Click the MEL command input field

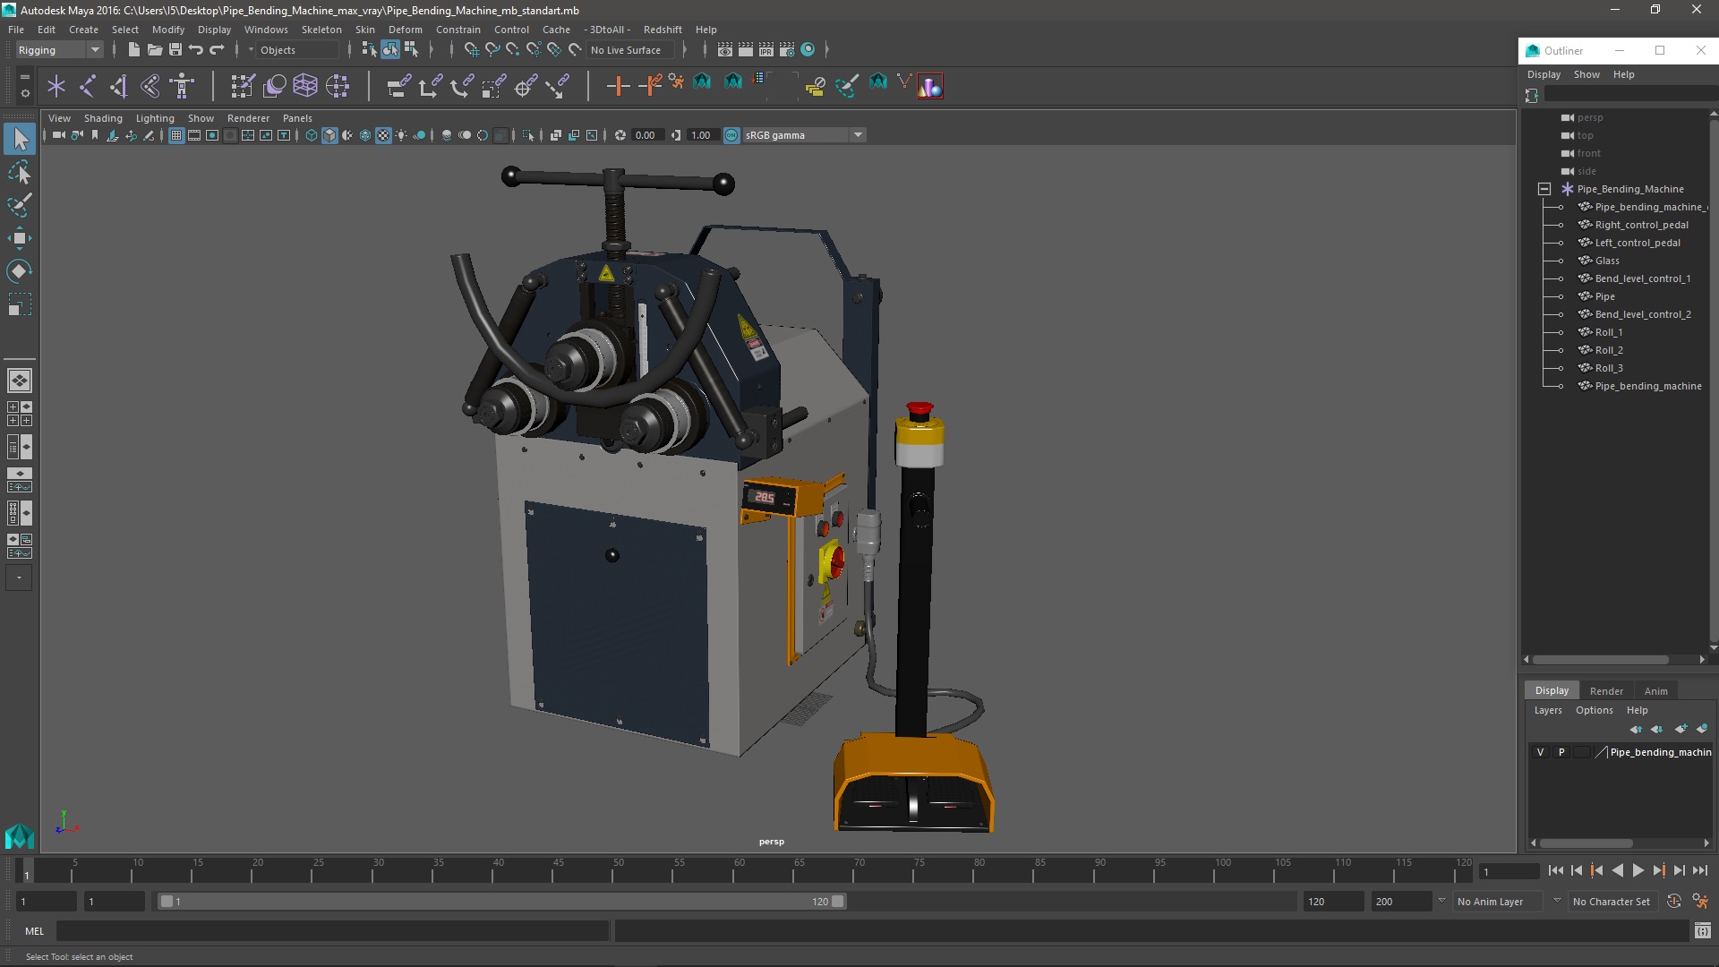331,931
